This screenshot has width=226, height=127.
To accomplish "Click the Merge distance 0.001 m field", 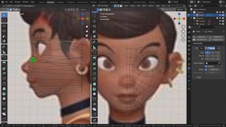I will pos(214,69).
